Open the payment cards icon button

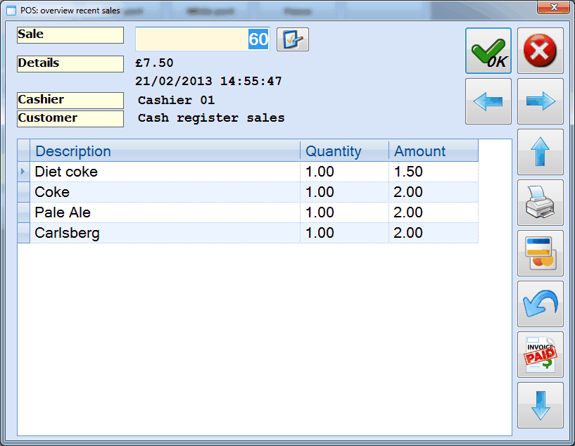540,253
